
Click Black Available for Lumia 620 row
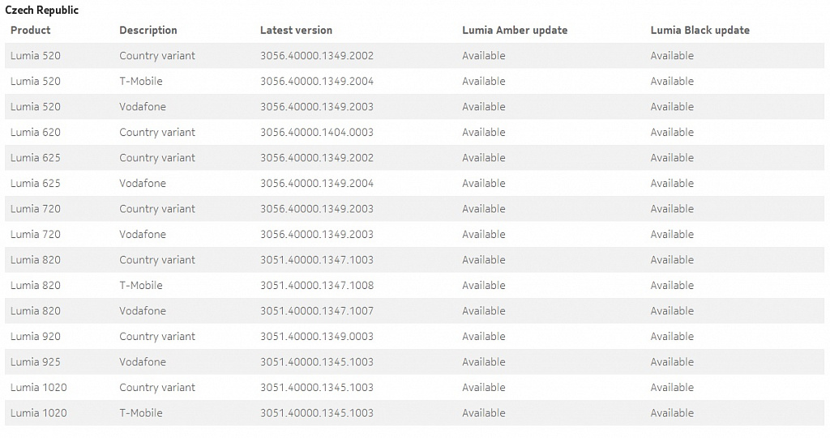coord(672,132)
